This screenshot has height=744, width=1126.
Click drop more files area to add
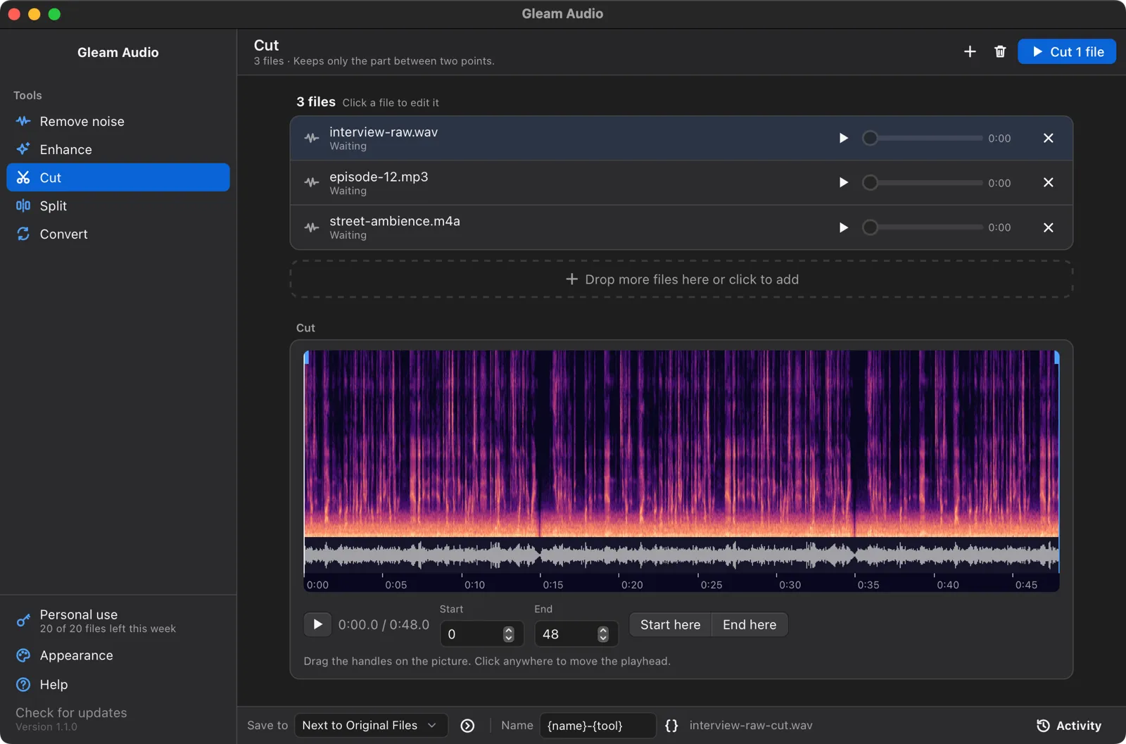[x=681, y=279]
